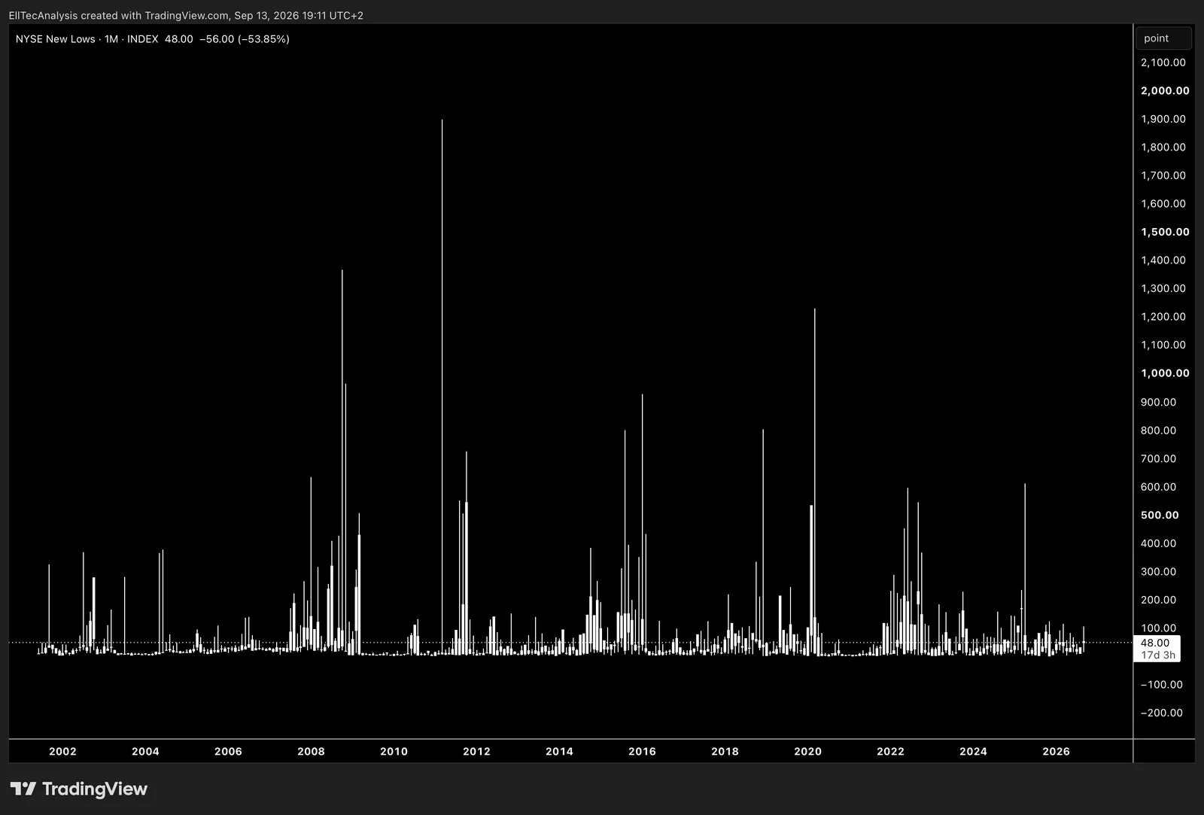Open the 'point' scale unit selector
The height and width of the screenshot is (815, 1204).
pyautogui.click(x=1163, y=38)
